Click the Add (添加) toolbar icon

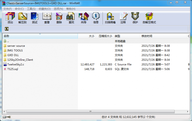click(x=10, y=18)
